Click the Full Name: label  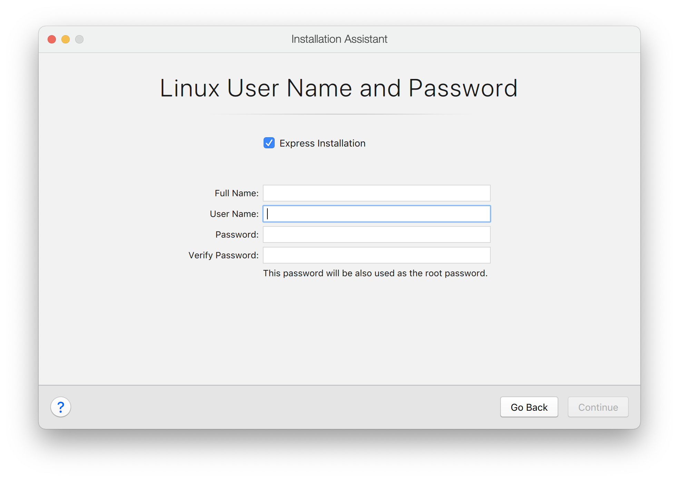236,193
